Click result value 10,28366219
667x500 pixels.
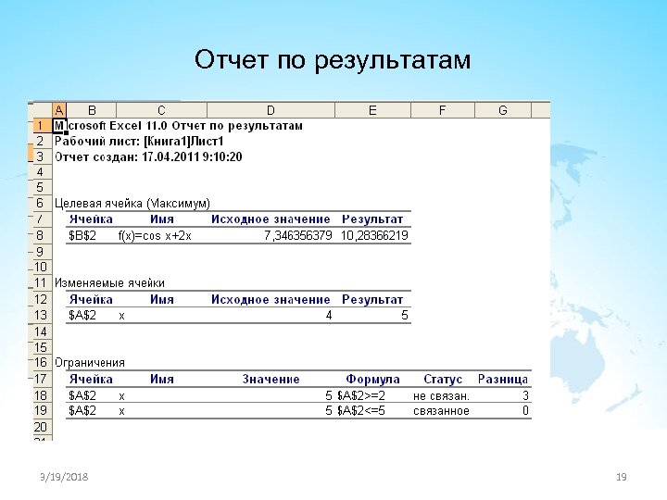(374, 235)
